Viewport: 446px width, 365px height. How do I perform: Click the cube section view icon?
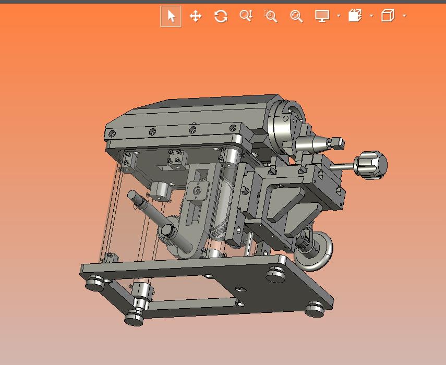coord(355,15)
